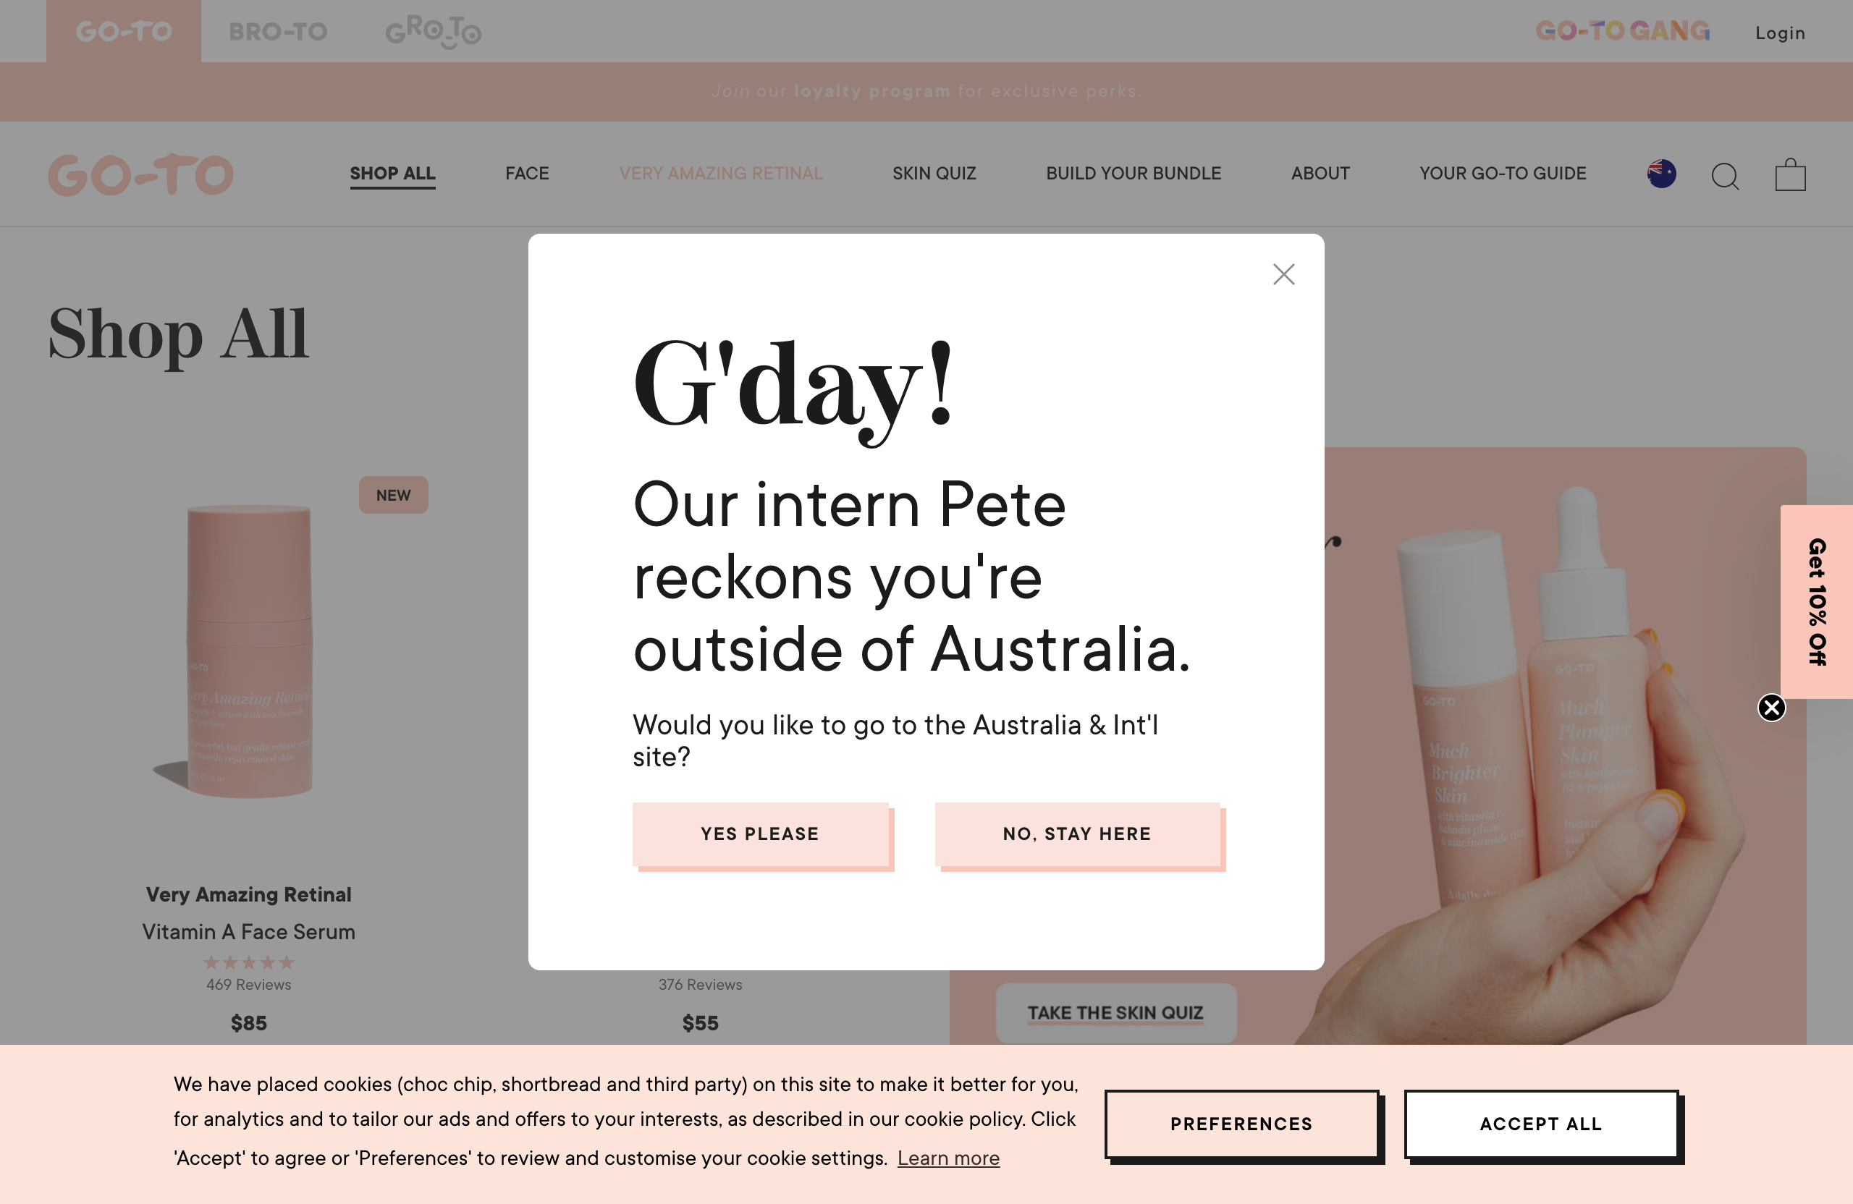Open the Get 10% Off side tab
The height and width of the screenshot is (1204, 1853).
pos(1816,601)
